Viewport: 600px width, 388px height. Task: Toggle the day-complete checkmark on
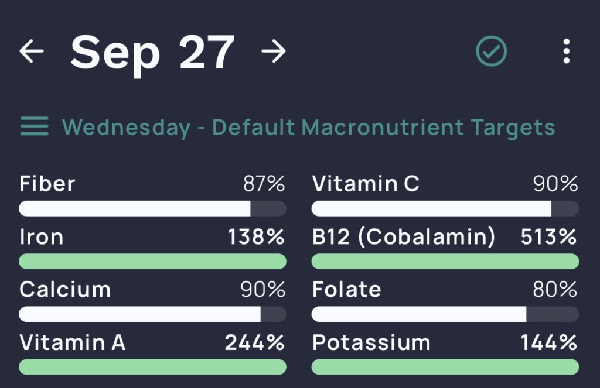[x=492, y=51]
